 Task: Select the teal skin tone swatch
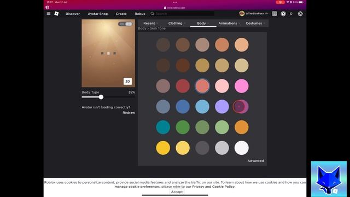pos(163,128)
